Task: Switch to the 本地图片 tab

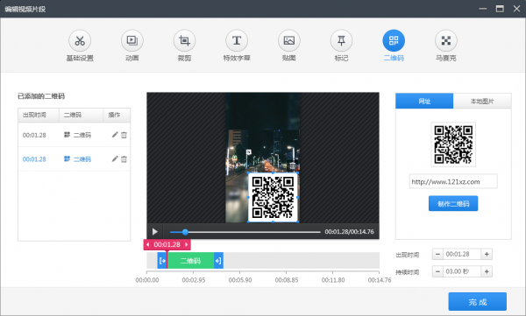Action: [x=482, y=102]
